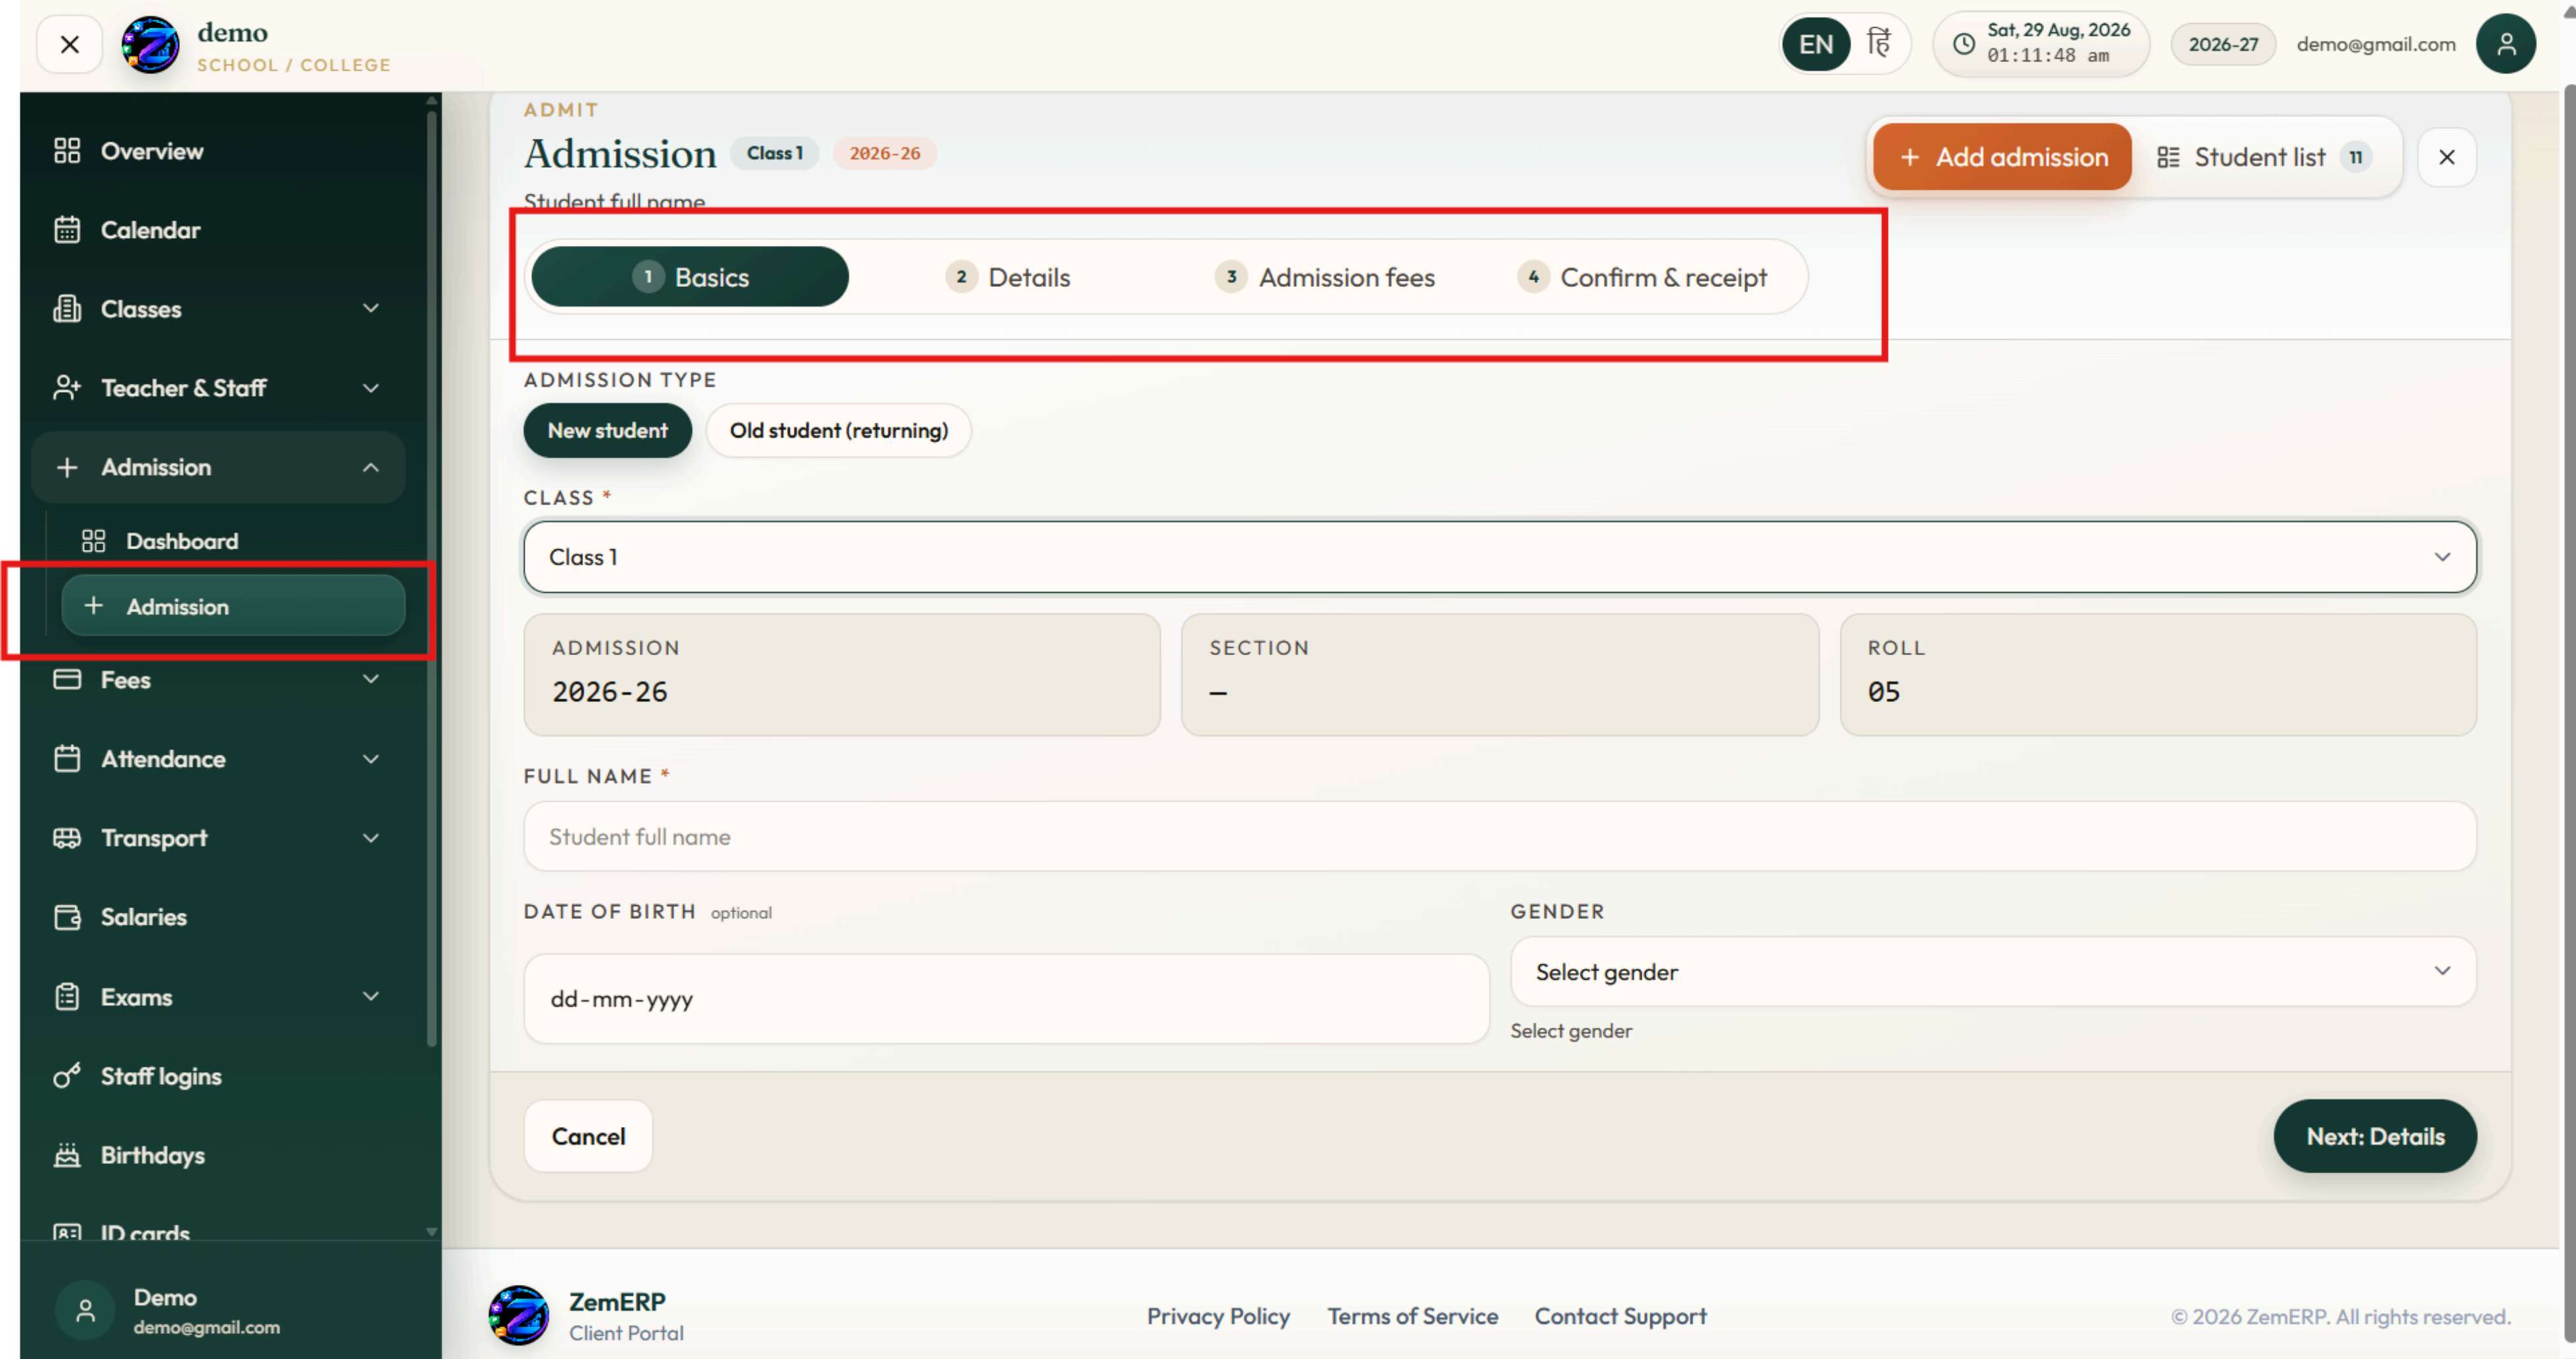
Task: Click the sidebar vertical scrollbar
Action: click(x=432, y=580)
